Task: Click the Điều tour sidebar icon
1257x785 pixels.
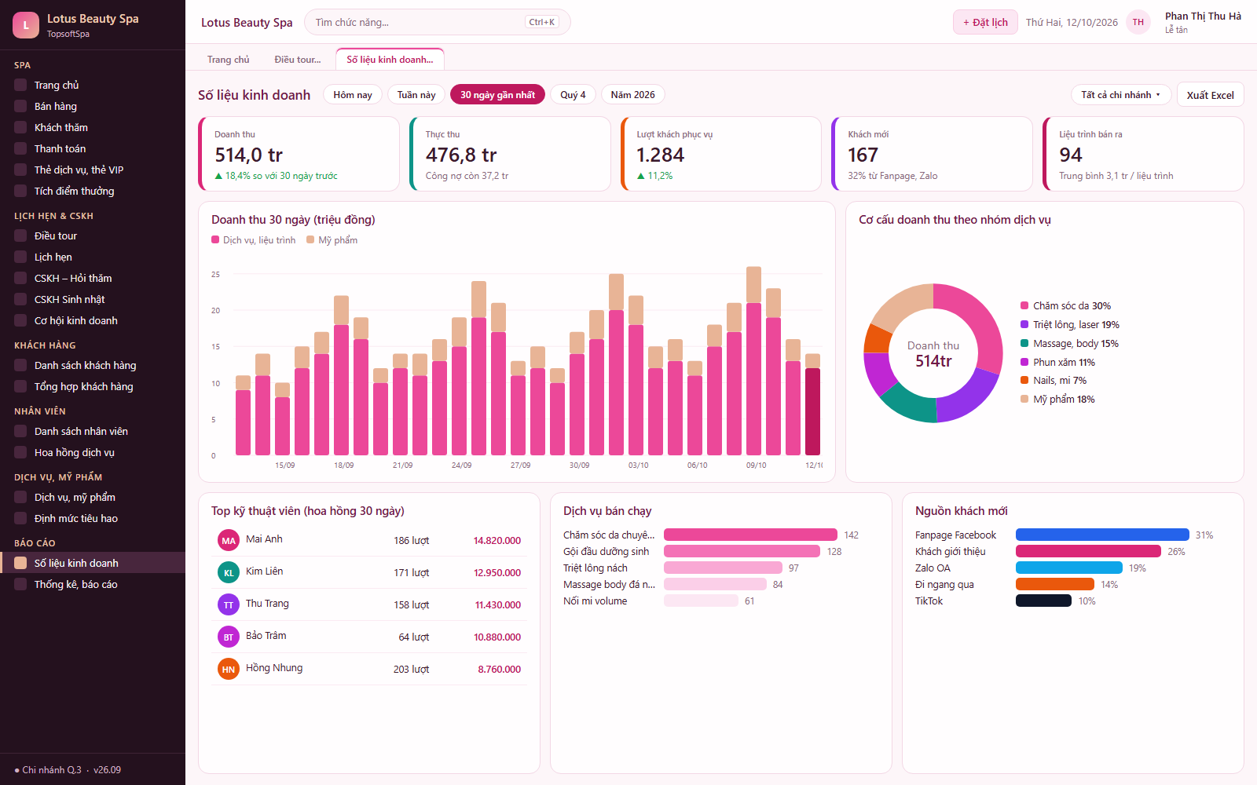Action: click(20, 235)
